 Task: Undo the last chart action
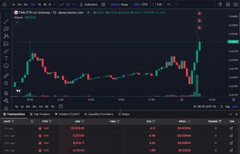169,5
